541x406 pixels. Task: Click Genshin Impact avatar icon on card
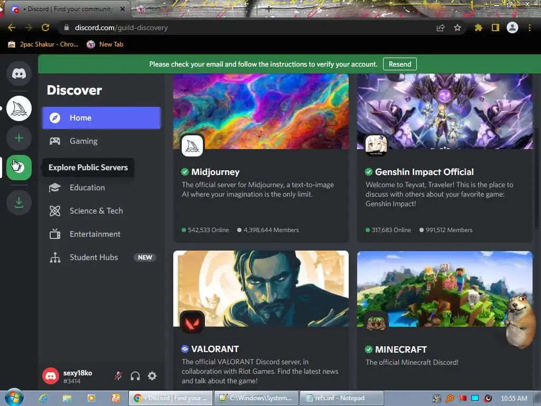click(376, 145)
